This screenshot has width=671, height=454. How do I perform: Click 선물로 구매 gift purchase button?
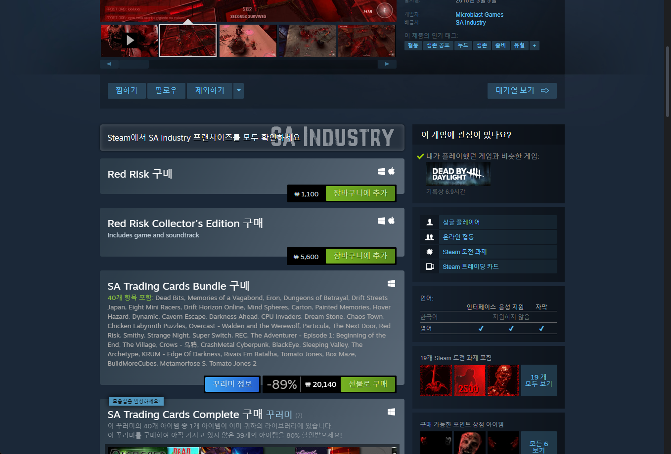pyautogui.click(x=368, y=384)
